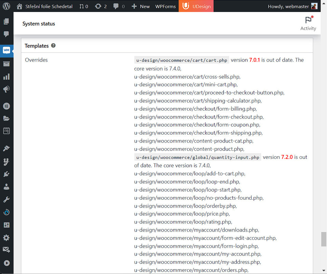Open the comments bubble in admin bar
Screen dimensions: 327x274
[119, 7]
